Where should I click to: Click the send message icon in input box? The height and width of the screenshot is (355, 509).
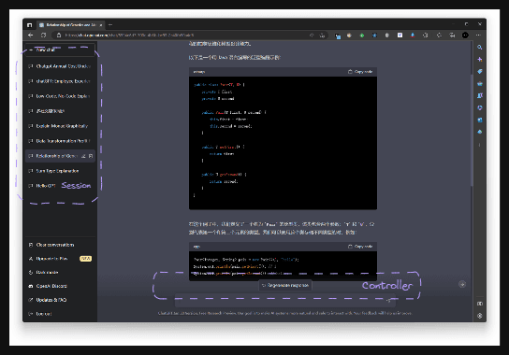point(388,301)
